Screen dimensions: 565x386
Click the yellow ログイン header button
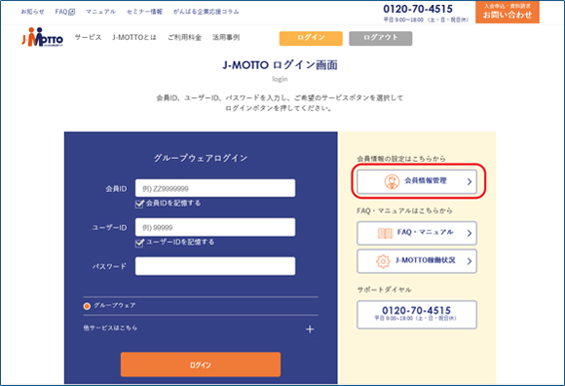click(311, 38)
